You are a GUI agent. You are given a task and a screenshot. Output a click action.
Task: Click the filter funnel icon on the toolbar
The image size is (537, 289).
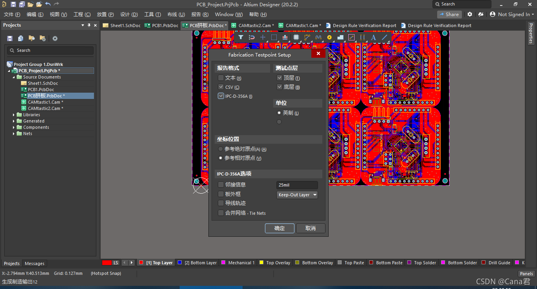pyautogui.click(x=241, y=37)
